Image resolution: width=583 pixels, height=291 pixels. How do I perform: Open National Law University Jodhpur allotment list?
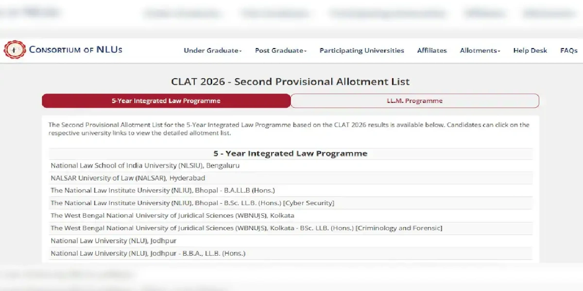pos(114,241)
